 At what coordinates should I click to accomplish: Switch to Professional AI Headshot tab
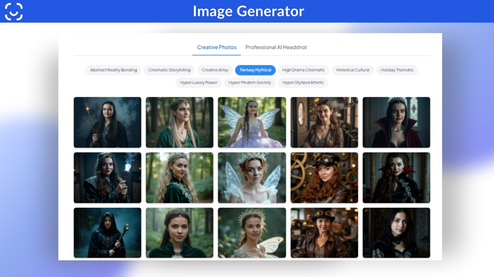pyautogui.click(x=276, y=47)
